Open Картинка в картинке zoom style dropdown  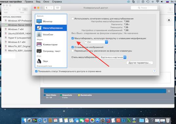coord(113,57)
